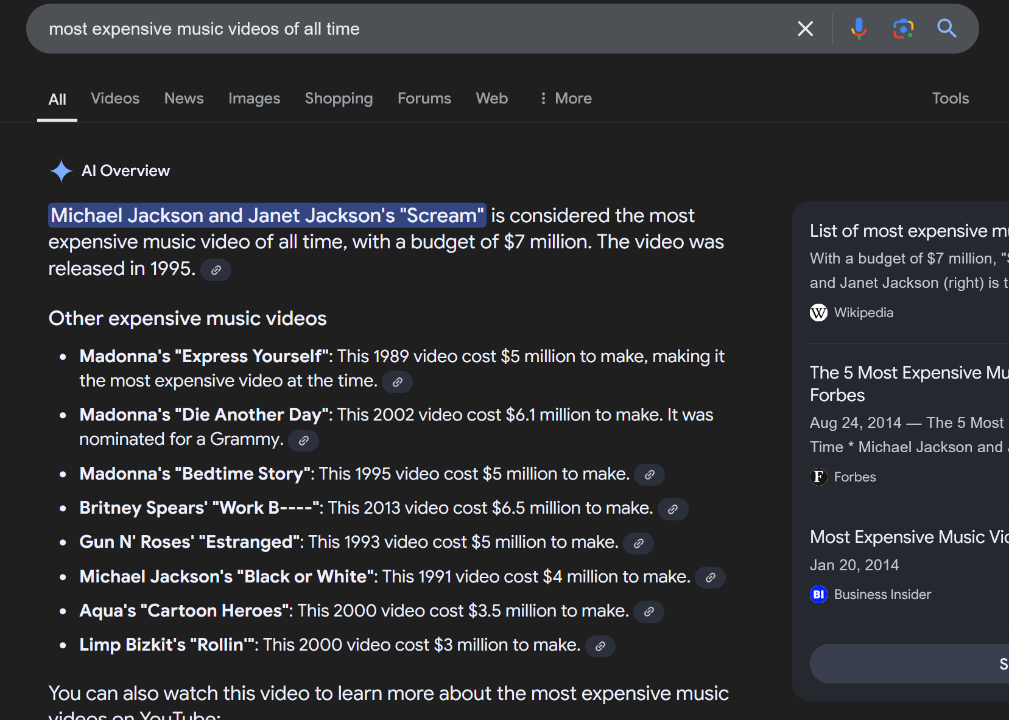This screenshot has width=1009, height=720.
Task: Open source link icon for Limp Bizkit's Rollin'
Action: point(600,646)
